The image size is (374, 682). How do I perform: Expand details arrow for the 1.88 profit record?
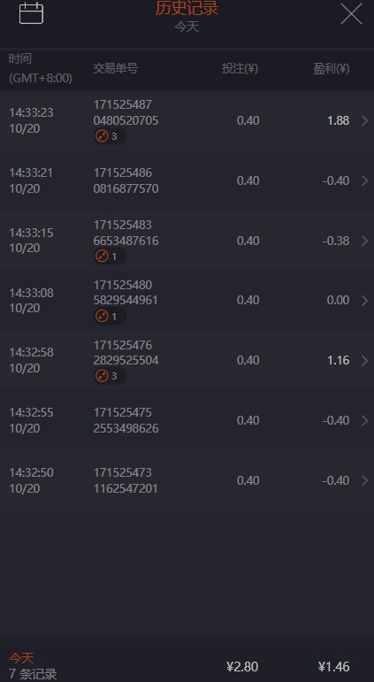pyautogui.click(x=364, y=120)
